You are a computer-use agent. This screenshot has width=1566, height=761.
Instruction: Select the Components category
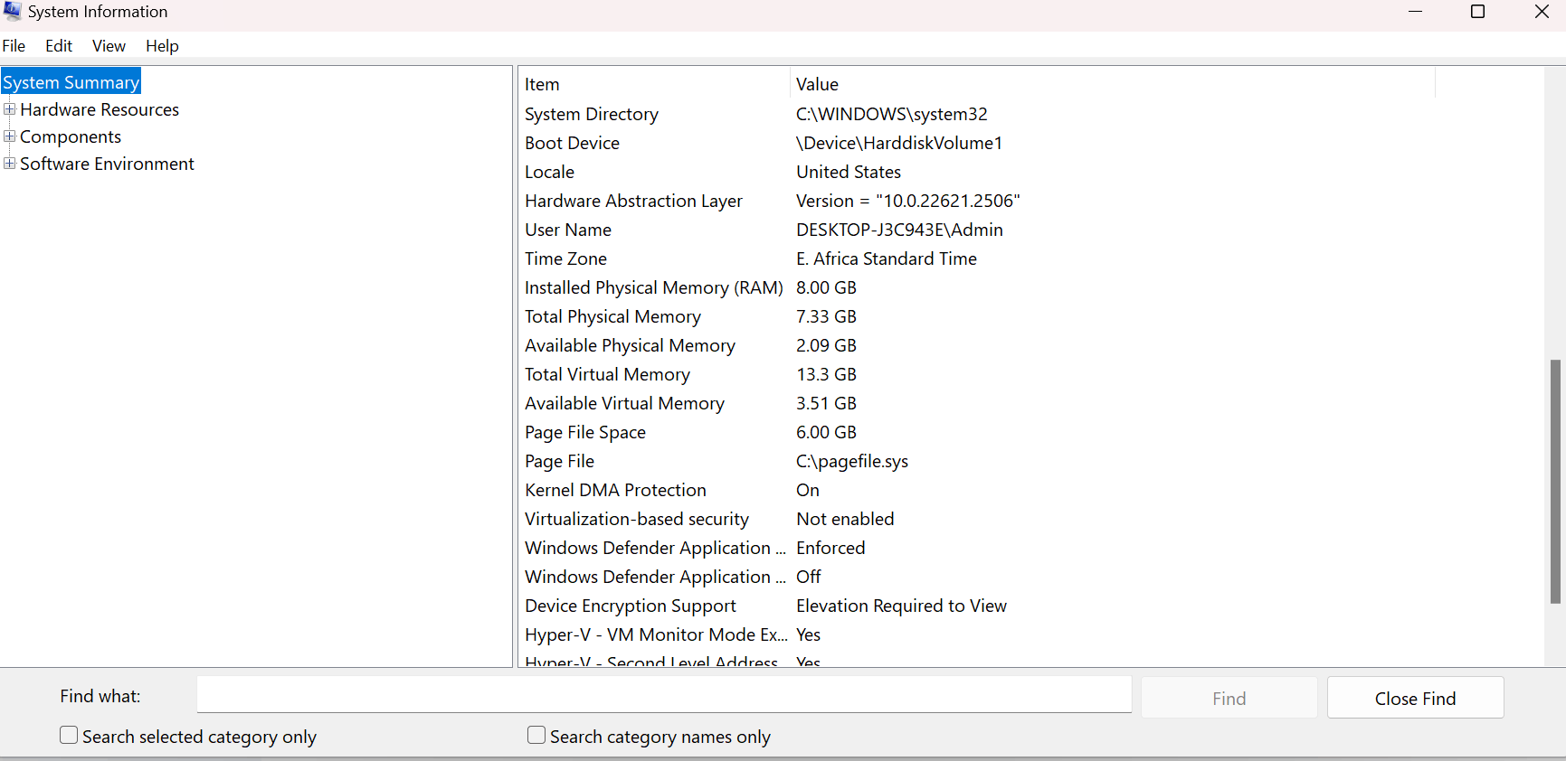click(71, 136)
